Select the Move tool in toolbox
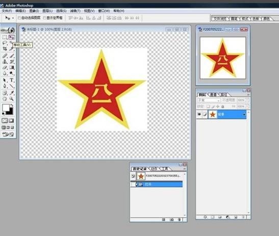This screenshot has height=236, width=279. coord(12,37)
